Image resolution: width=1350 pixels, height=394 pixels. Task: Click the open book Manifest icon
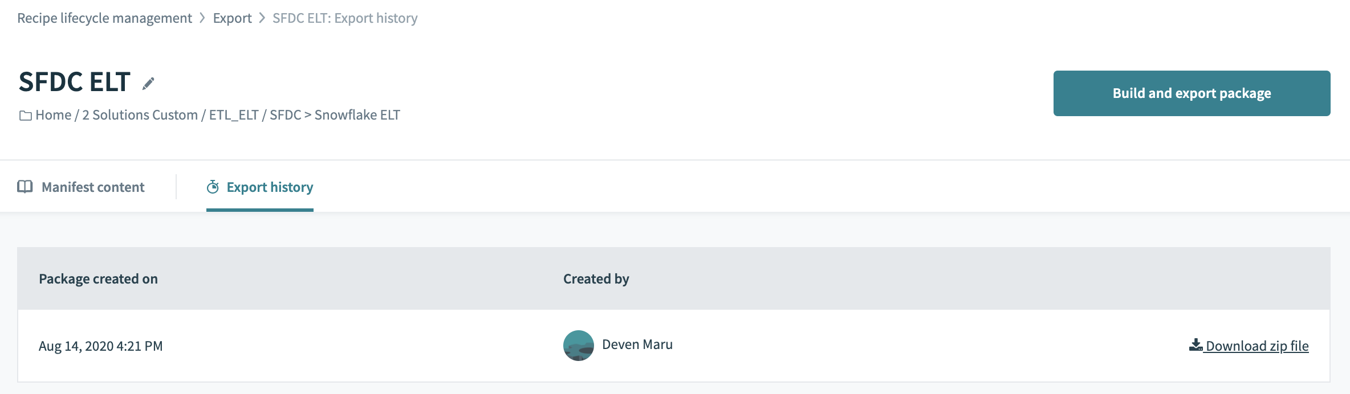pyautogui.click(x=25, y=187)
